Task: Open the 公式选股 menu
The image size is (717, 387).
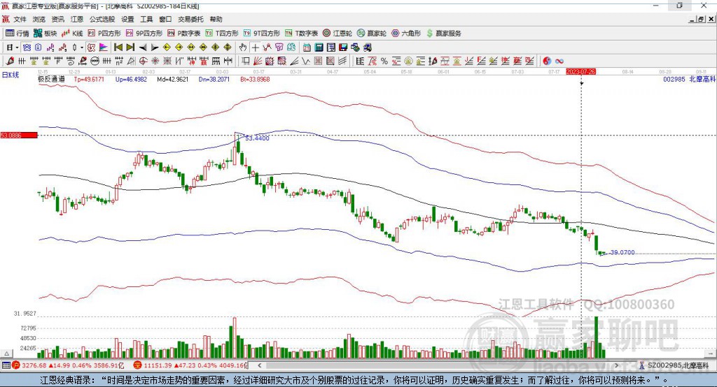Action: 102,19
